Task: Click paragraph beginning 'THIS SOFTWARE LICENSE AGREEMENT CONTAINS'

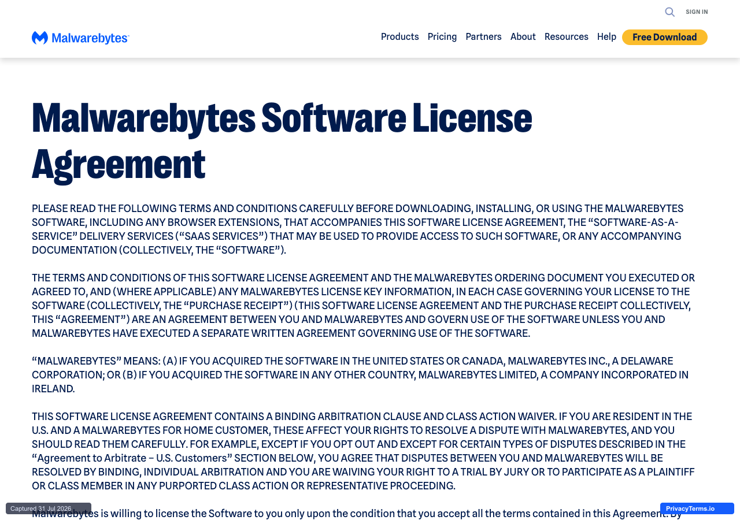Action: click(x=363, y=451)
